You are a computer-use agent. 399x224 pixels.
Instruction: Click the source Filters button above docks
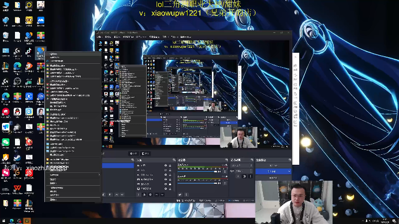point(145,153)
